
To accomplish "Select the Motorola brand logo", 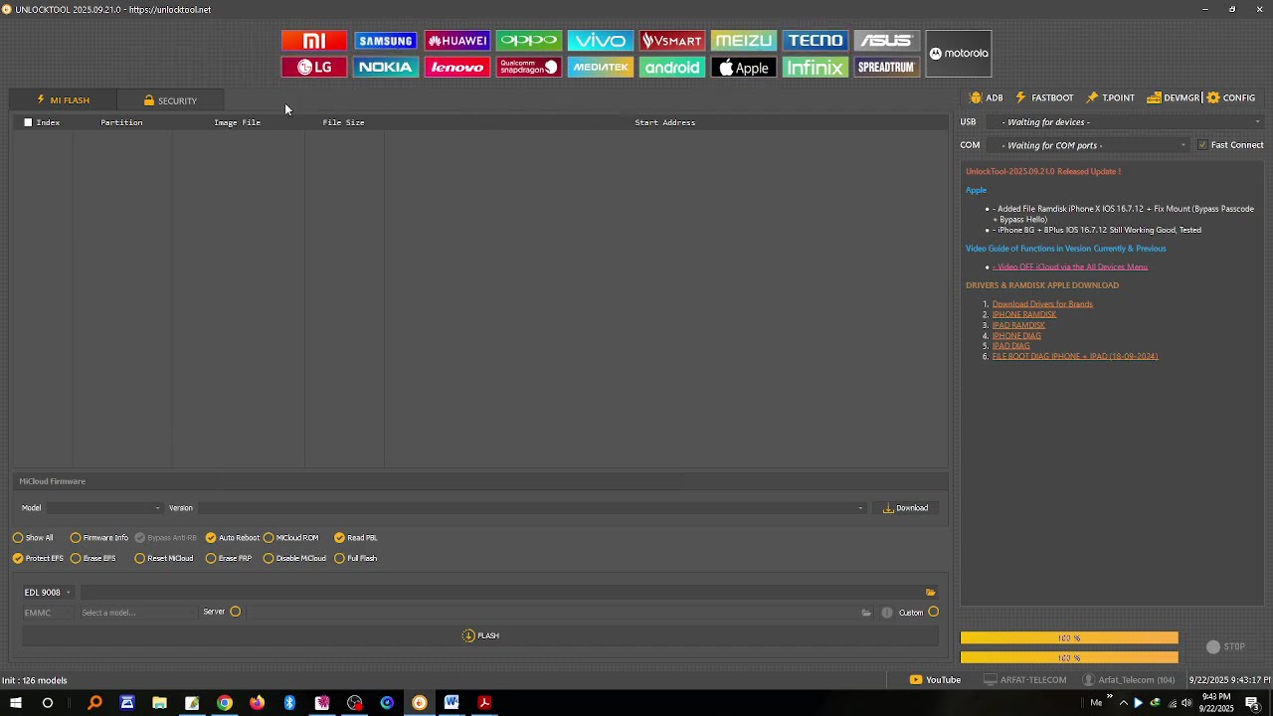I will tap(959, 54).
